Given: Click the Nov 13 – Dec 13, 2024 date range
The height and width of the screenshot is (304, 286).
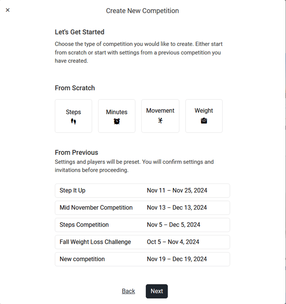Looking at the screenshot, I should 177,208.
